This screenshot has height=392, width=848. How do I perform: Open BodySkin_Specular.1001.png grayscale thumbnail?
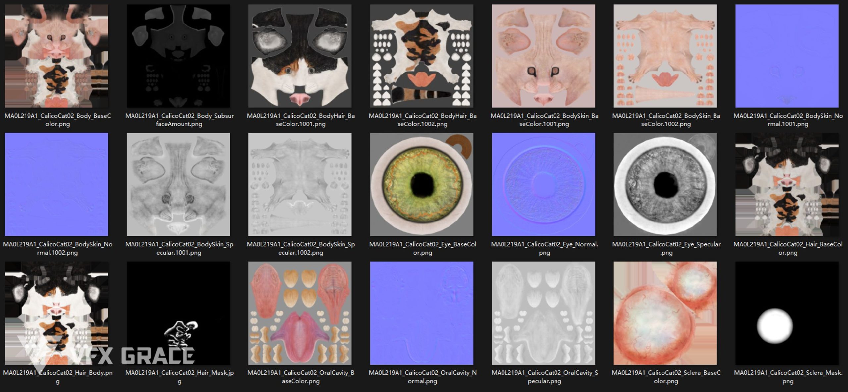pos(178,184)
